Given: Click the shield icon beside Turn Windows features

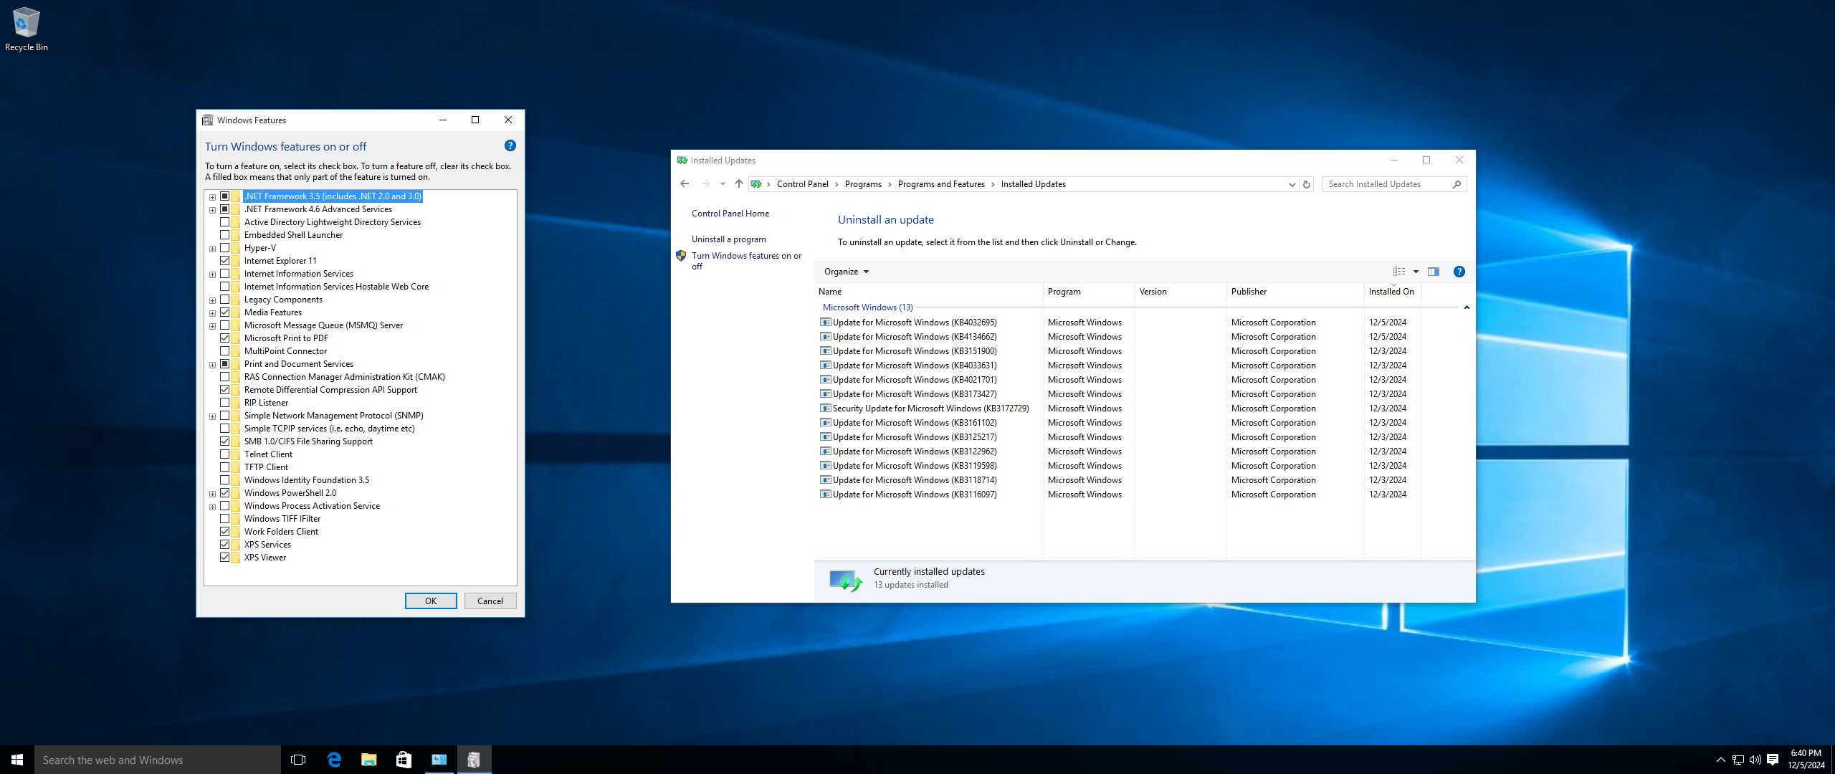Looking at the screenshot, I should coord(681,256).
